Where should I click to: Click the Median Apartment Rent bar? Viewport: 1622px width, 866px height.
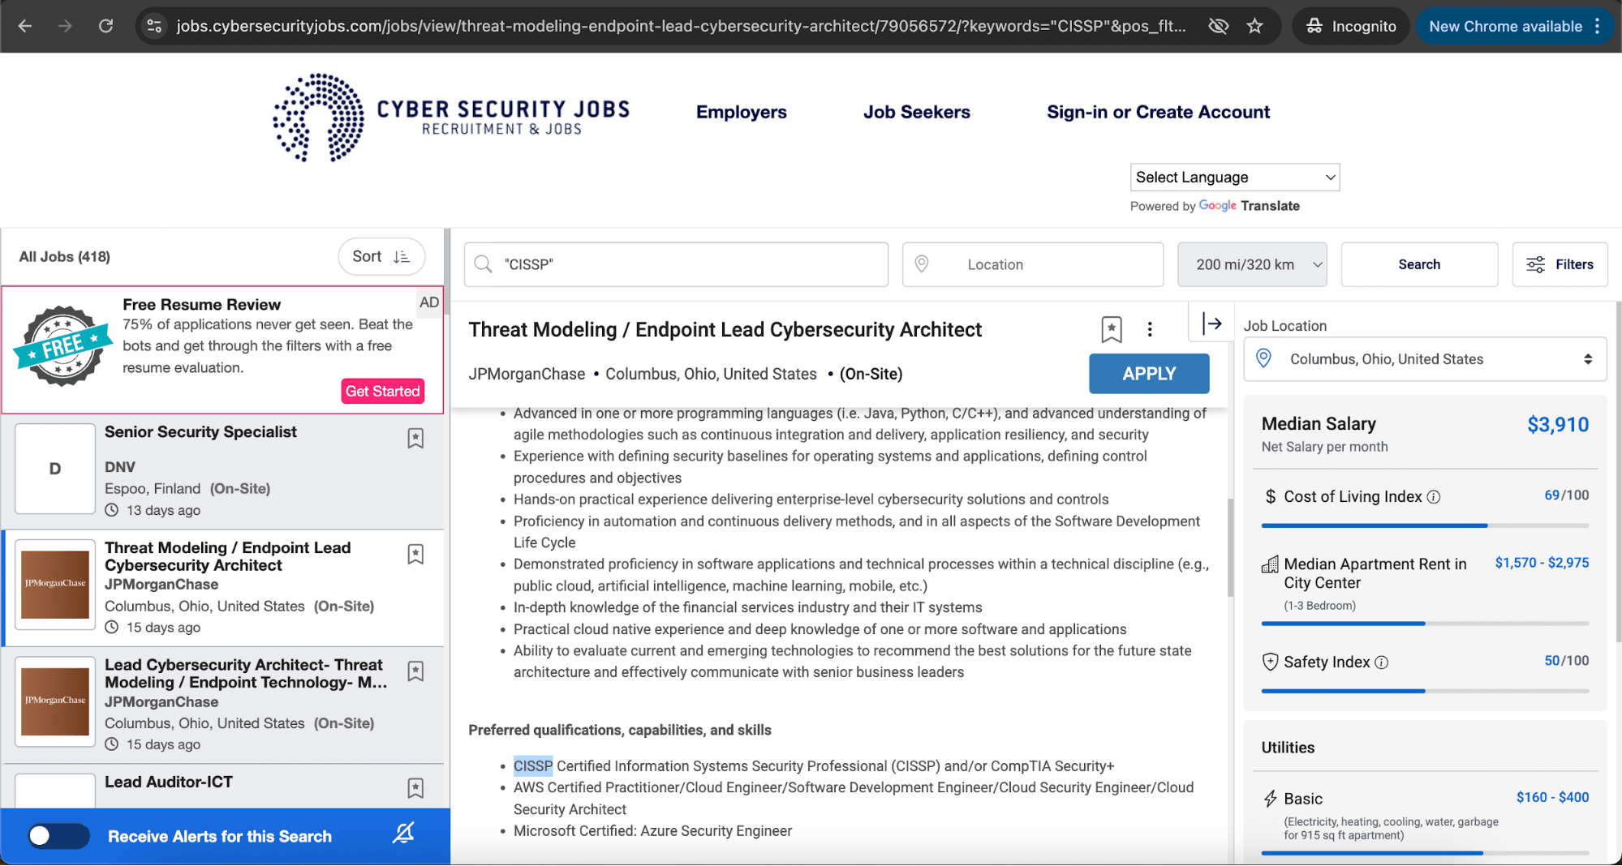coord(1425,624)
